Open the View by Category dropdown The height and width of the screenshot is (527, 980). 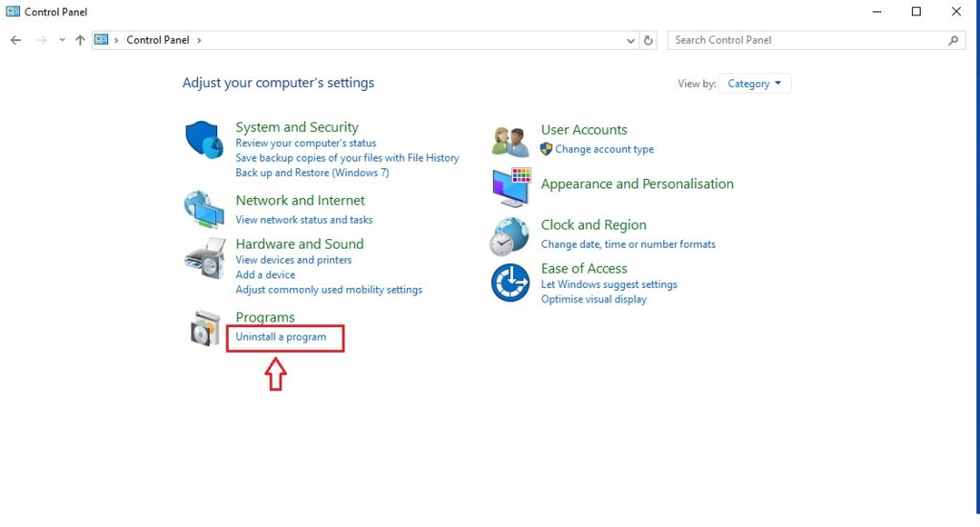click(x=754, y=83)
